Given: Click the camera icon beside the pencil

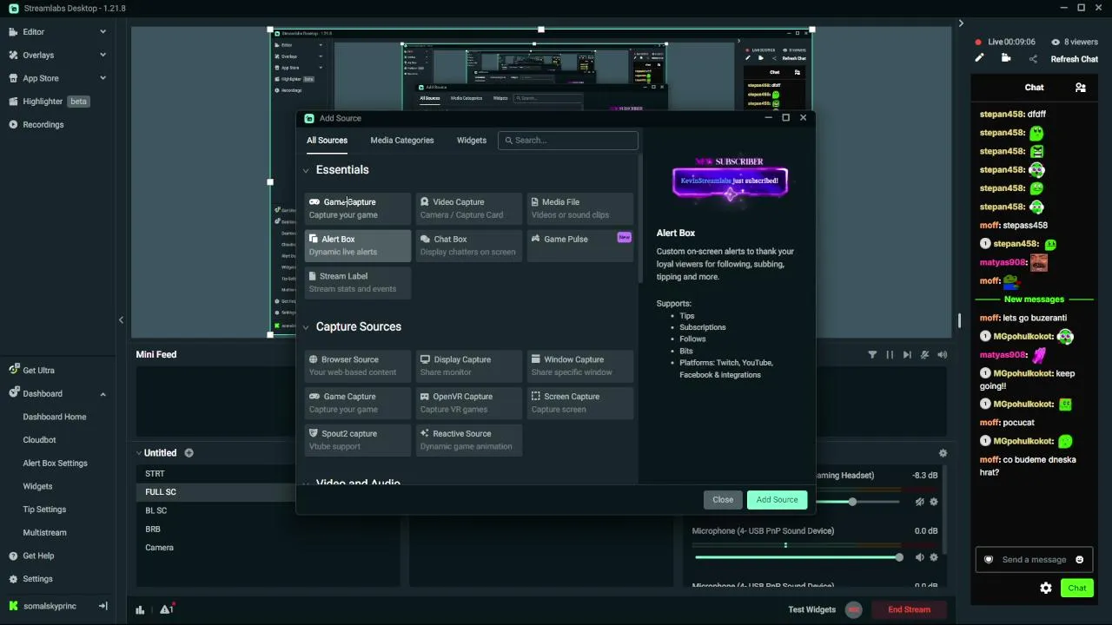Looking at the screenshot, I should [1006, 59].
